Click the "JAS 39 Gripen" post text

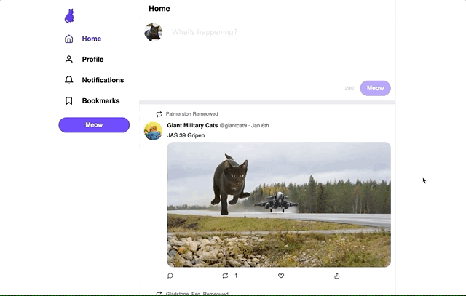186,135
